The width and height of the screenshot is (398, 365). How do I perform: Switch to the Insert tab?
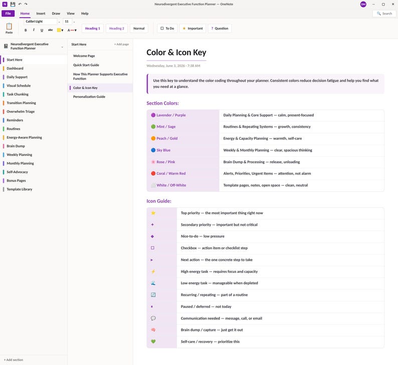pos(41,14)
